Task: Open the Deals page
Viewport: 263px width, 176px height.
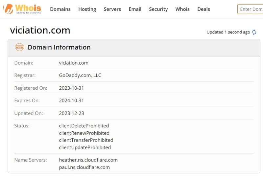Action: (203, 9)
